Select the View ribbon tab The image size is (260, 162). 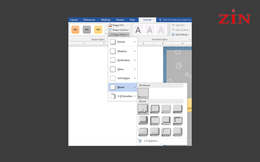(132, 20)
